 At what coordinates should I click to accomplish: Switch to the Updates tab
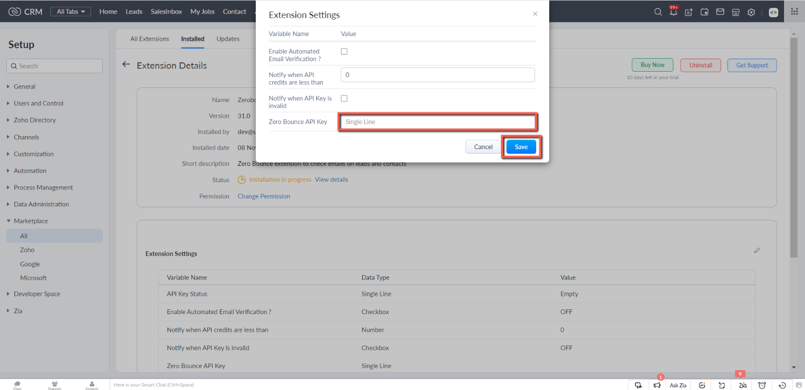tap(228, 39)
